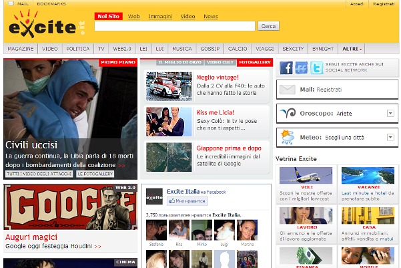401x268 pixels.
Task: Open the Twitter bird icon
Action: click(x=317, y=68)
